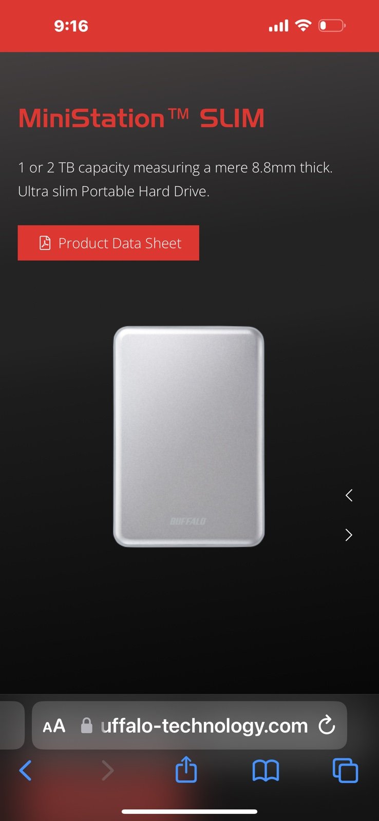The width and height of the screenshot is (379, 821).
Task: Tap the battery indicator in status bar
Action: click(332, 25)
